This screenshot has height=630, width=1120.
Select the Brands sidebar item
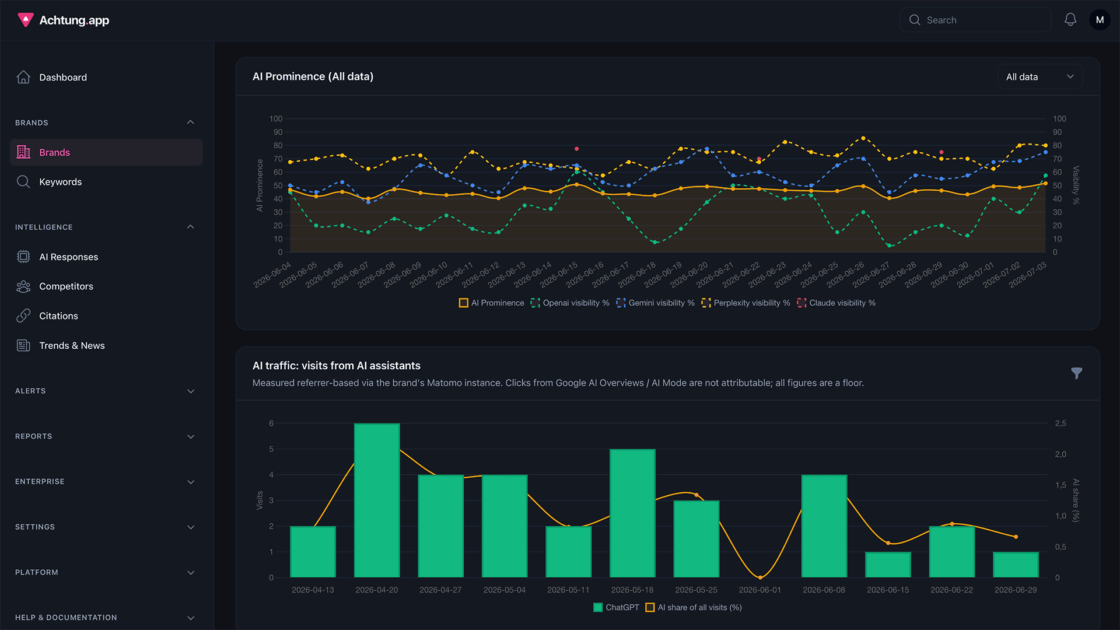pos(106,152)
